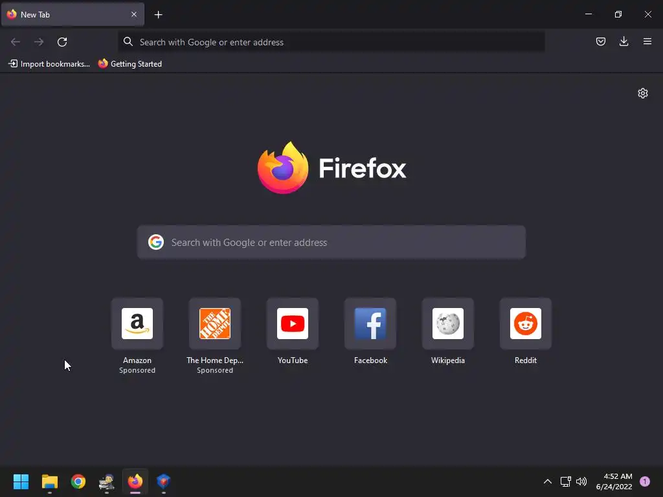This screenshot has width=663, height=497.
Task: Click the Google search box on page
Action: point(331,242)
